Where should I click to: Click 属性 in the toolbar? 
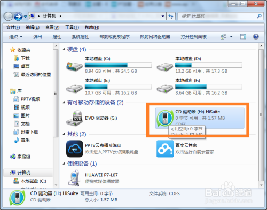pyautogui.click(x=57, y=37)
